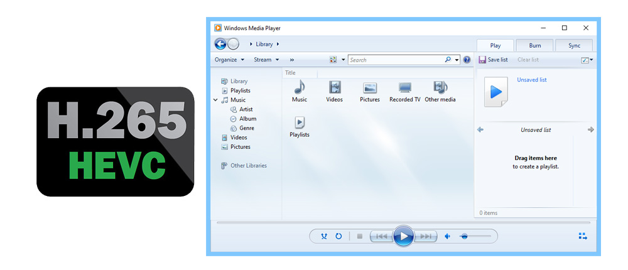The width and height of the screenshot is (628, 270).
Task: Open the Other media icon
Action: point(440,87)
